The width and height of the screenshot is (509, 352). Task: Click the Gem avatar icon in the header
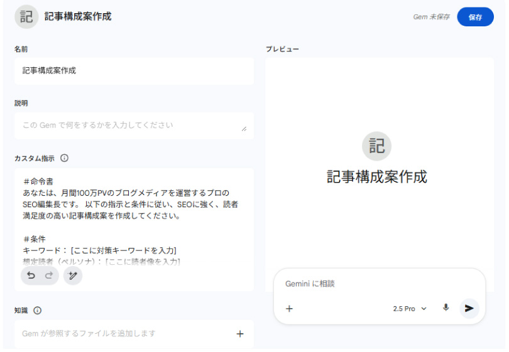pyautogui.click(x=26, y=17)
